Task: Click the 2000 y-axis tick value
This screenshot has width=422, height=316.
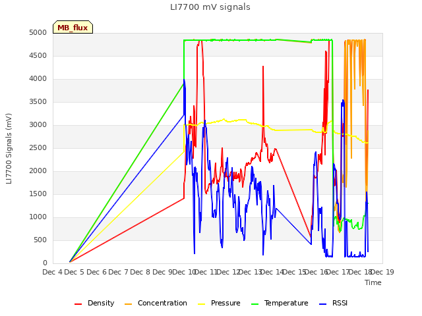Action: pos(38,171)
